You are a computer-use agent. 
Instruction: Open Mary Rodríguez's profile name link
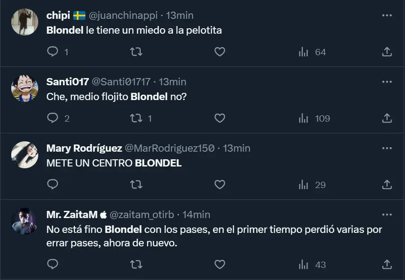(84, 148)
